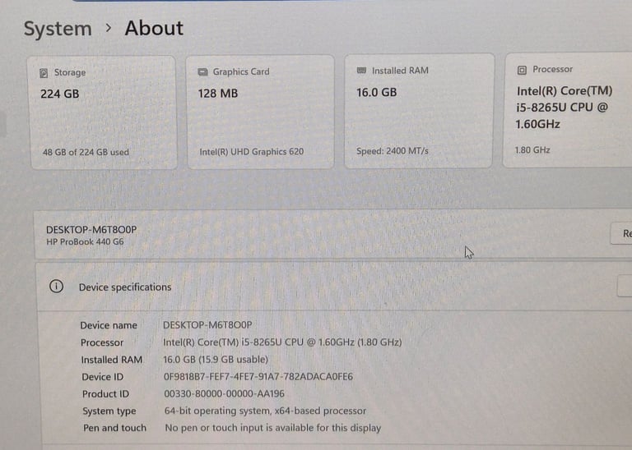Select 16.0 GB value in RAM card
Viewport: 632px width, 450px height.
376,93
